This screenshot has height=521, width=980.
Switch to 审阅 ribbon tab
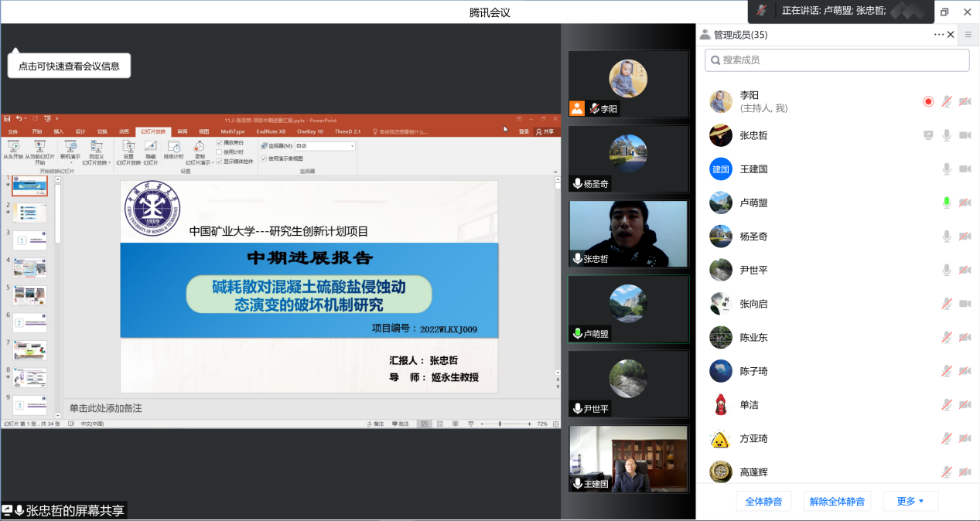[x=183, y=131]
